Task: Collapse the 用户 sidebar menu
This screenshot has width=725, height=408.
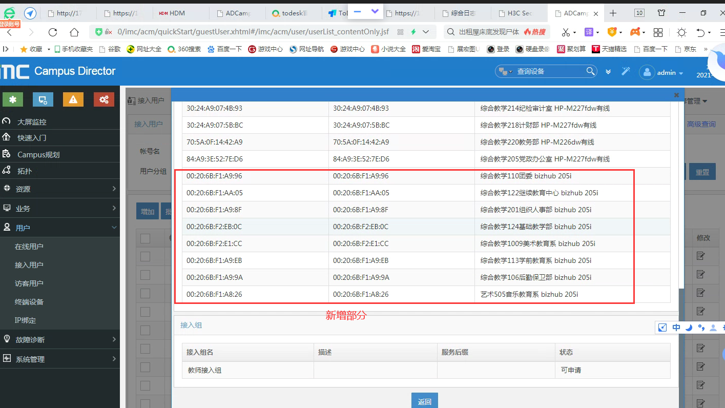Action: [60, 228]
